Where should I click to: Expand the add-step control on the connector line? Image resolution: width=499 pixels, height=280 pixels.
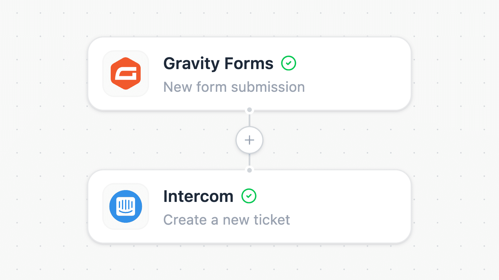249,140
